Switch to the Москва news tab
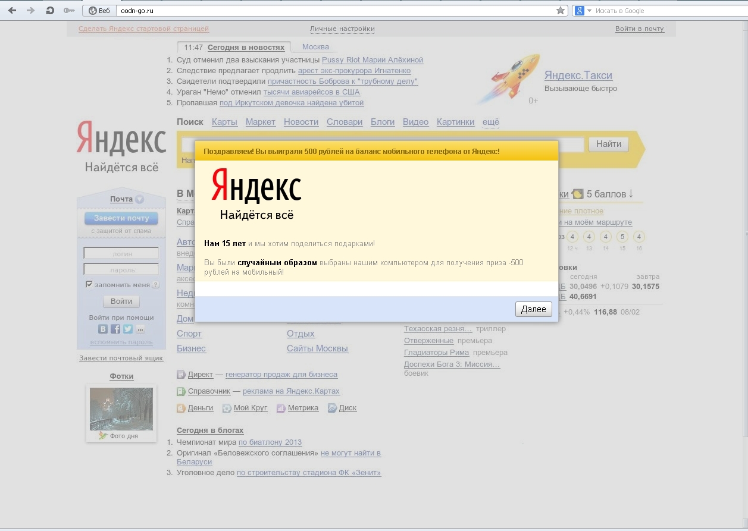The width and height of the screenshot is (748, 531). click(315, 47)
